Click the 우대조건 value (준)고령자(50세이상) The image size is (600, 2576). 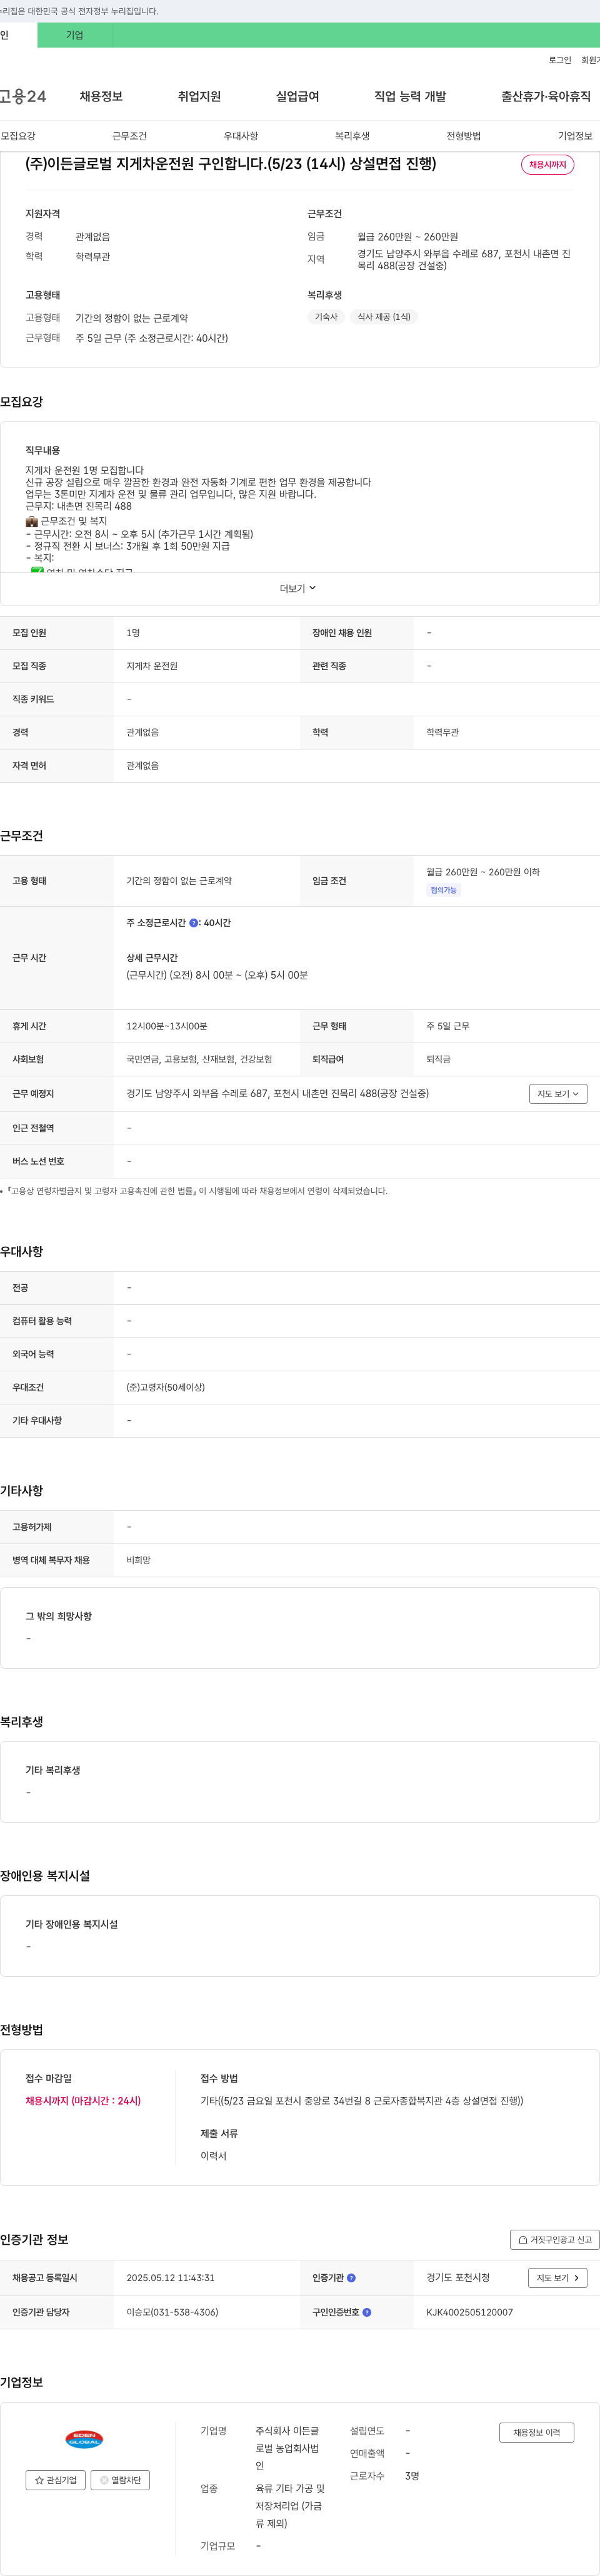click(166, 1387)
